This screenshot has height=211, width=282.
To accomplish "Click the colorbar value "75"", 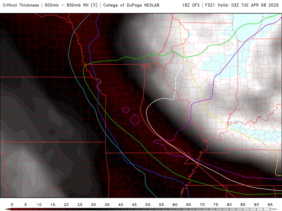I will click(216, 205).
